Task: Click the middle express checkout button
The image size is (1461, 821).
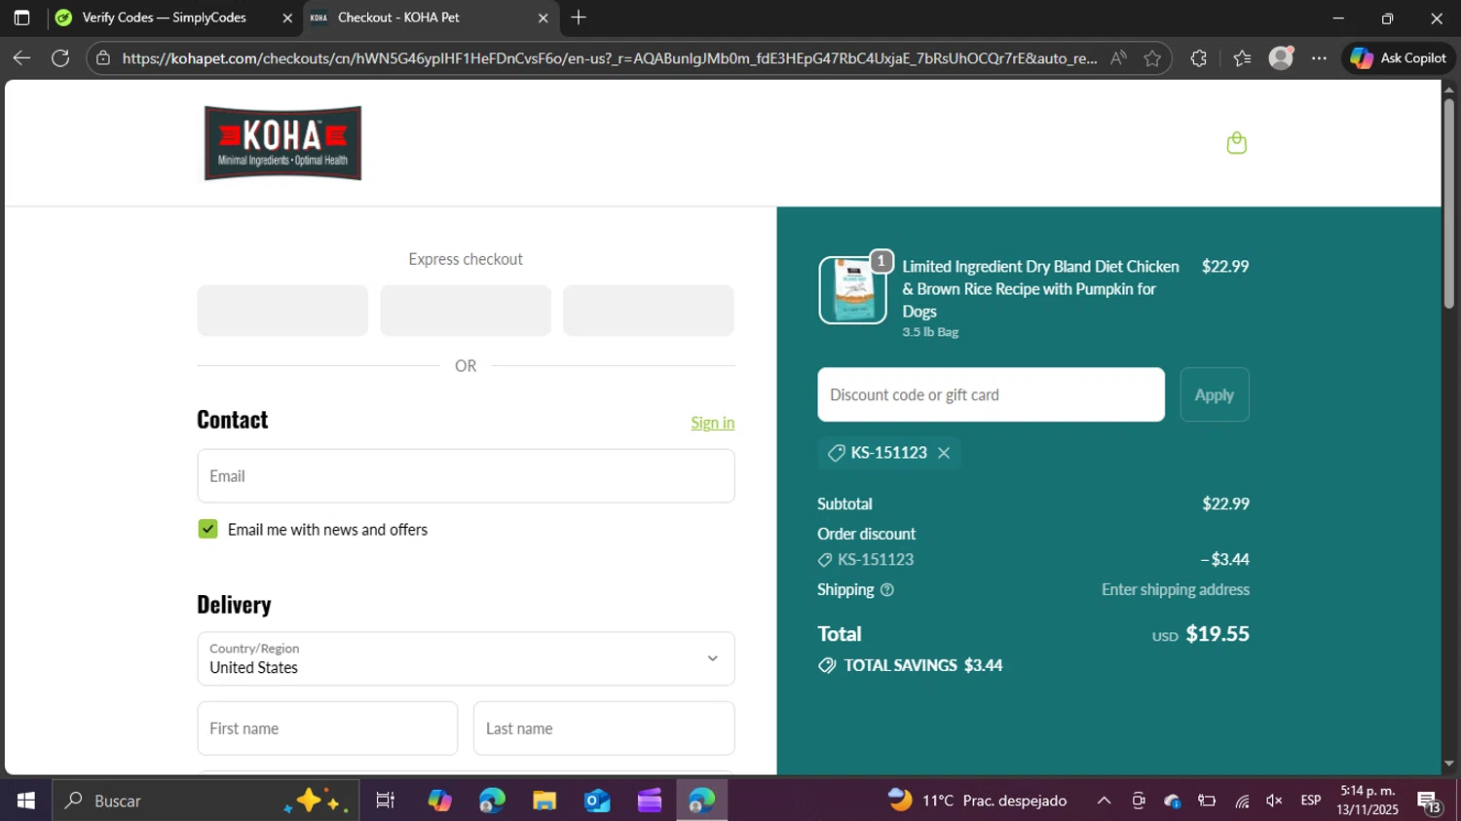Action: coord(466,311)
